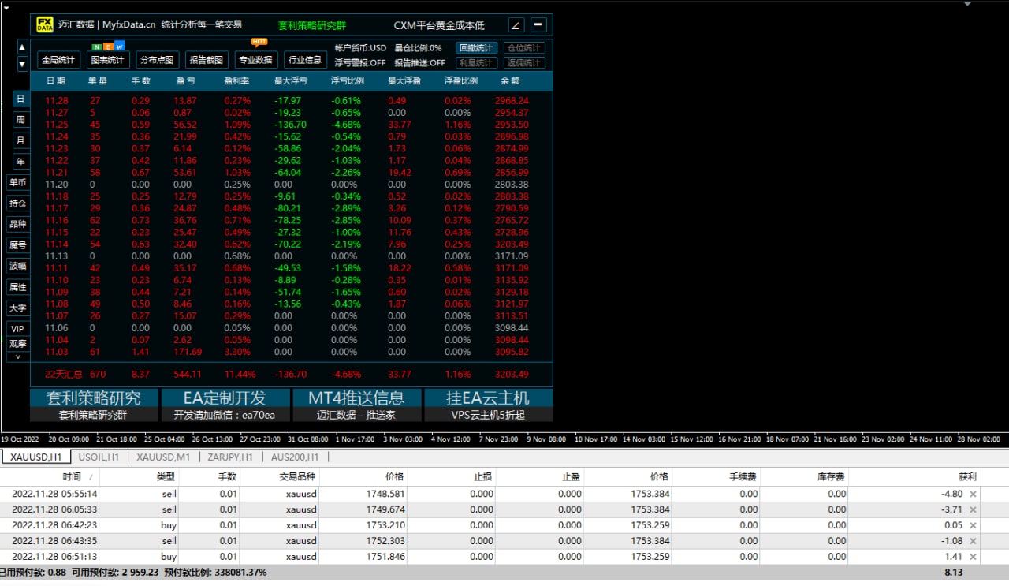Click the 22天汇总 summary row label

click(64, 374)
